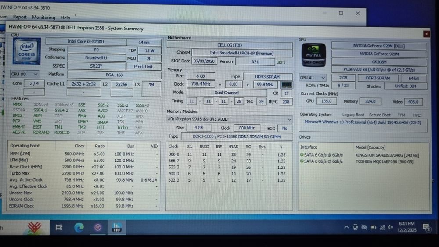Viewport: 439px width, 247px height.
Task: Open the Help menu
Action: [x=65, y=18]
